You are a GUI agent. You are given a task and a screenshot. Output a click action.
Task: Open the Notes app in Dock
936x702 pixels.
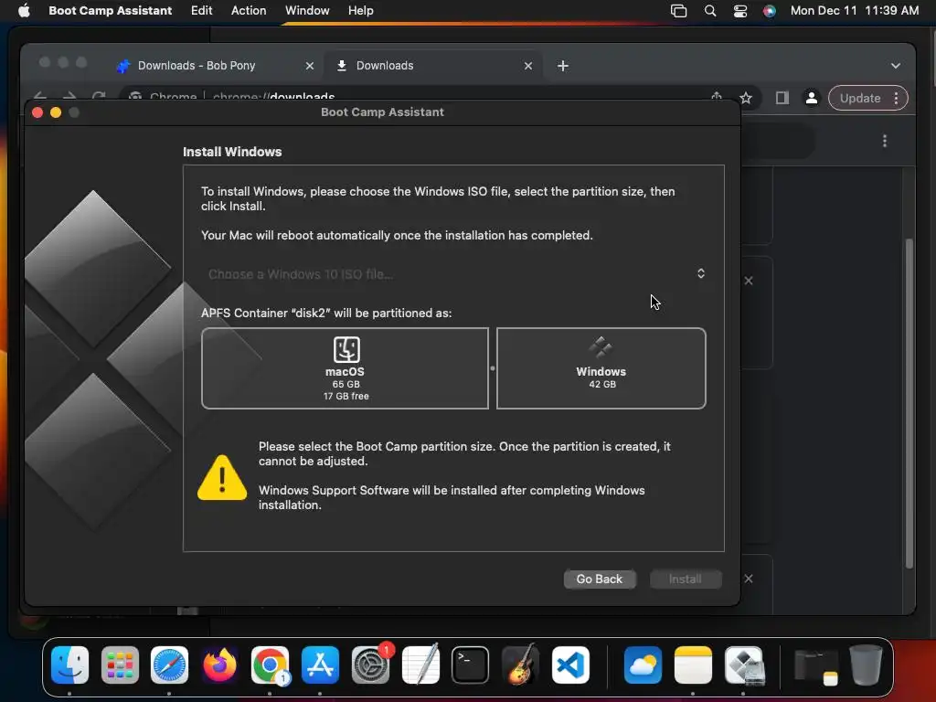tap(693, 665)
